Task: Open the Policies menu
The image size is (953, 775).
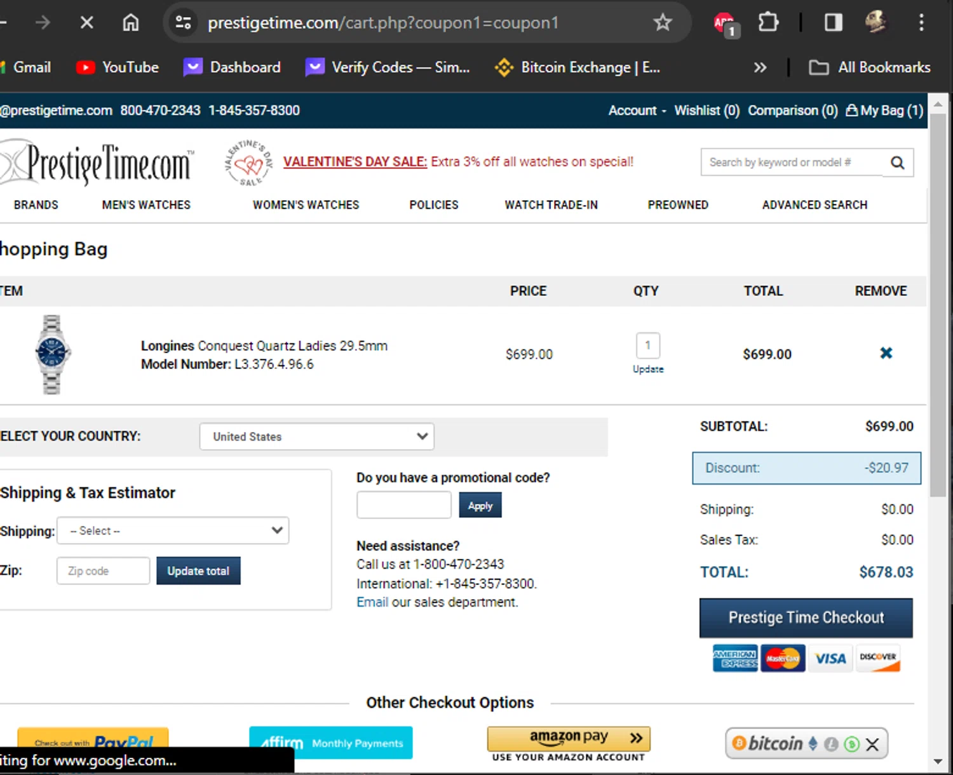Action: pyautogui.click(x=434, y=205)
